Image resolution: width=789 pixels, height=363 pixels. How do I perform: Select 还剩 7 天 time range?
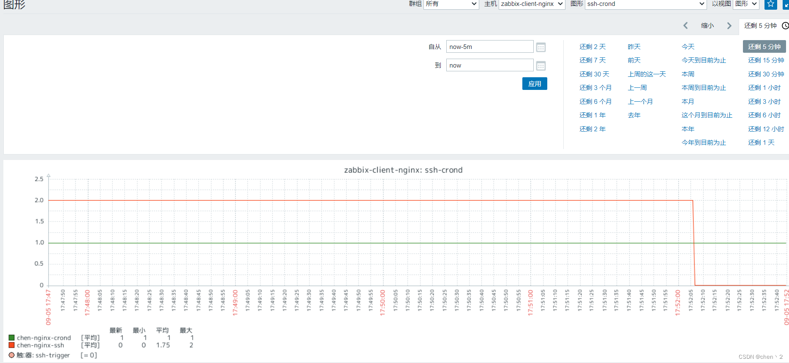[x=592, y=60]
